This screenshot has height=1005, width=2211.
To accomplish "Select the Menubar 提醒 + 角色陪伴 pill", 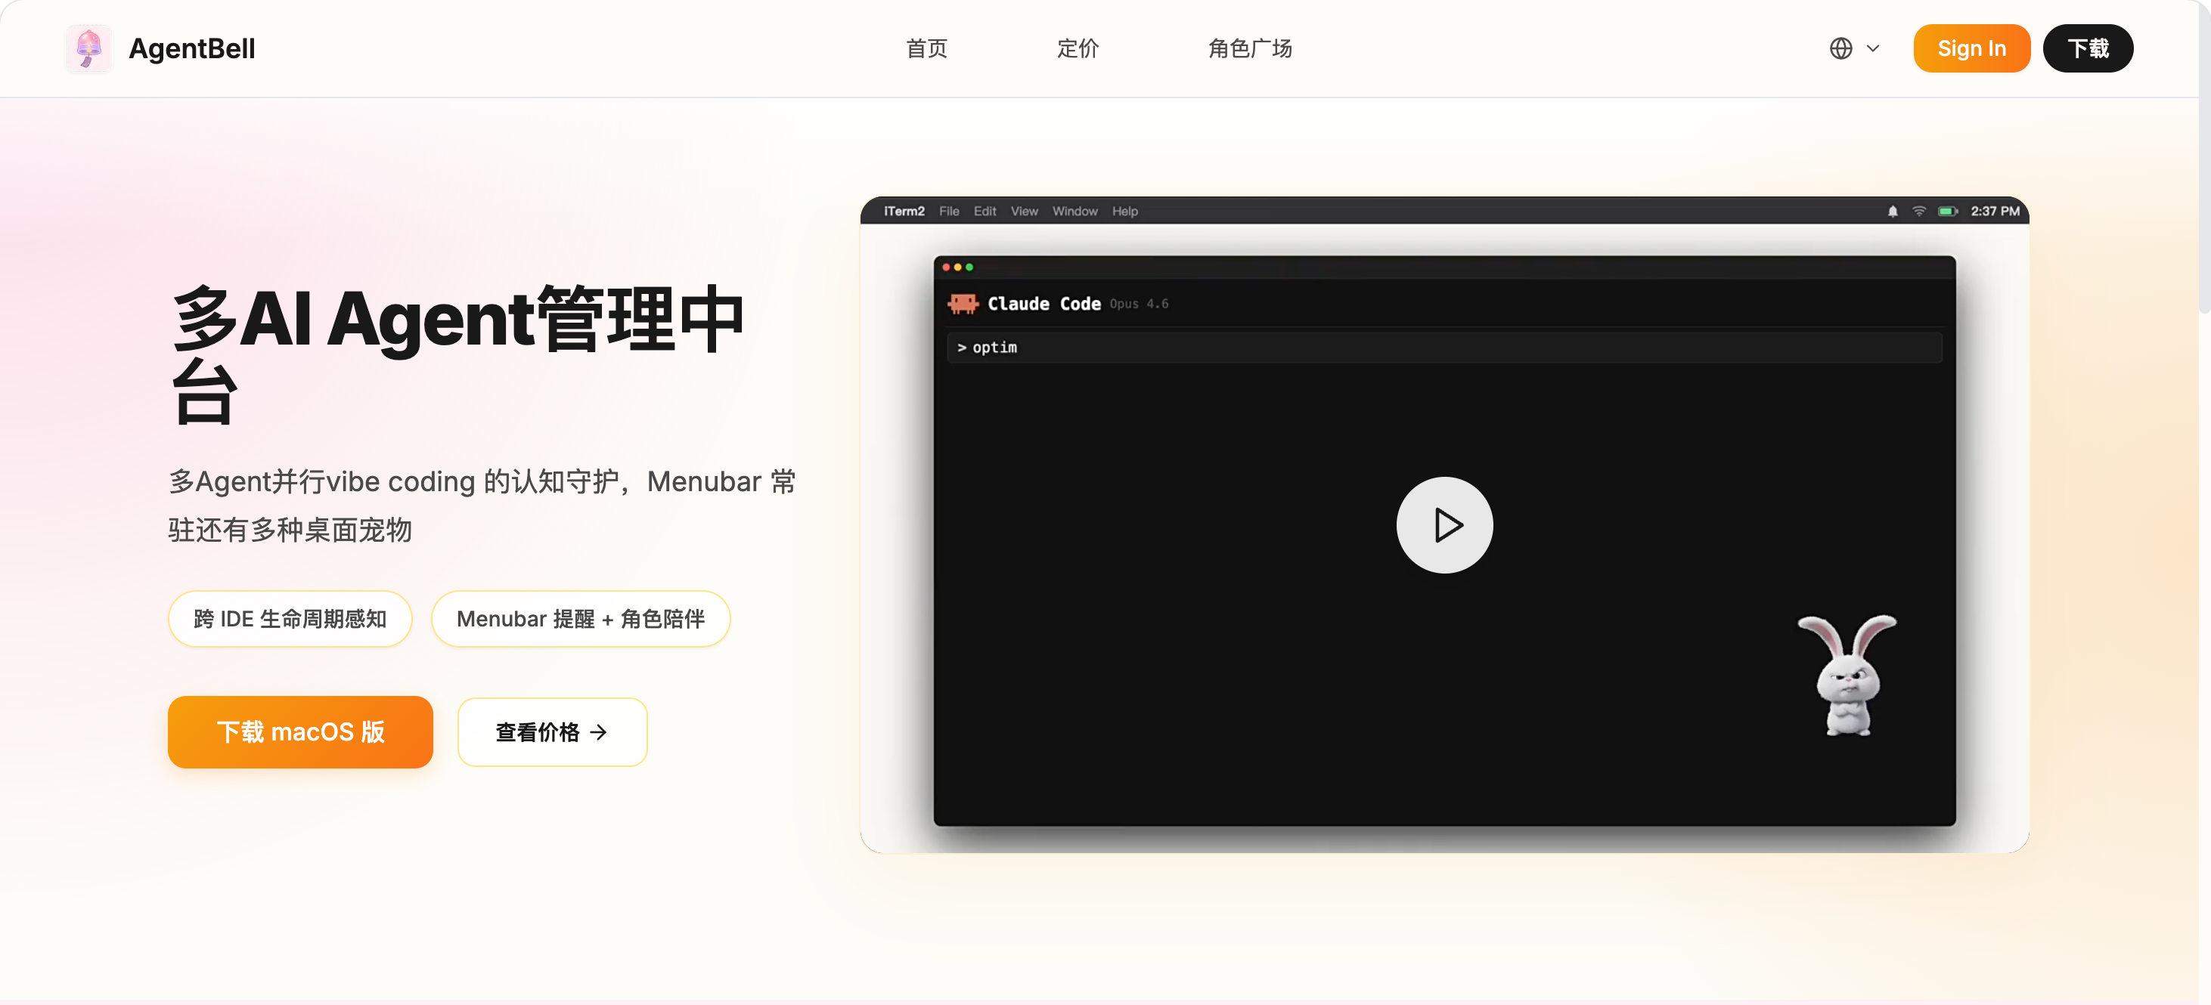I will tap(580, 619).
